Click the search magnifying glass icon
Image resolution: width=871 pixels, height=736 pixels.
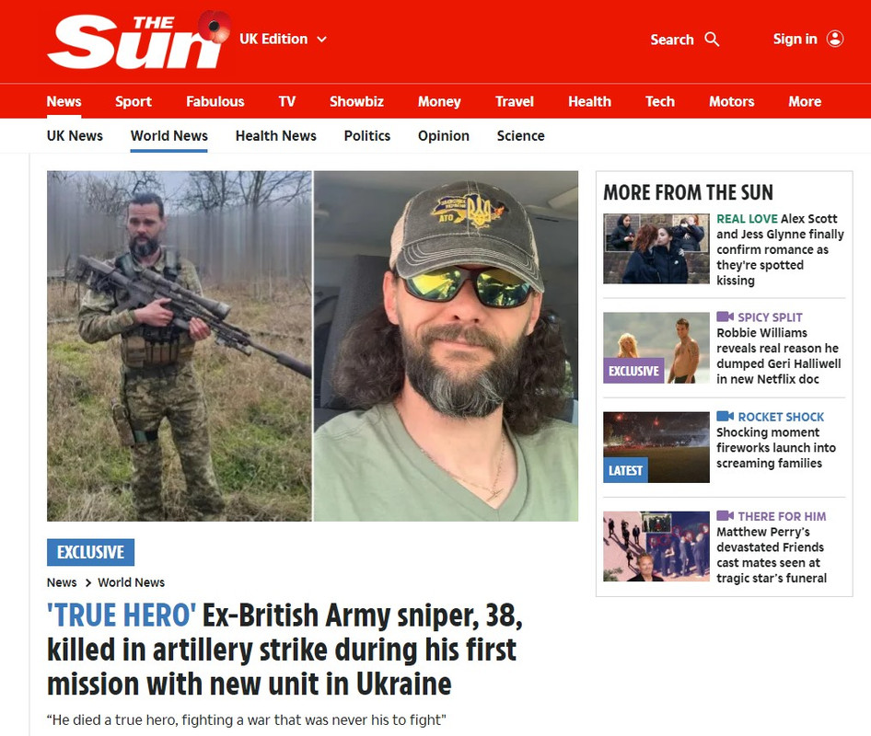(712, 40)
